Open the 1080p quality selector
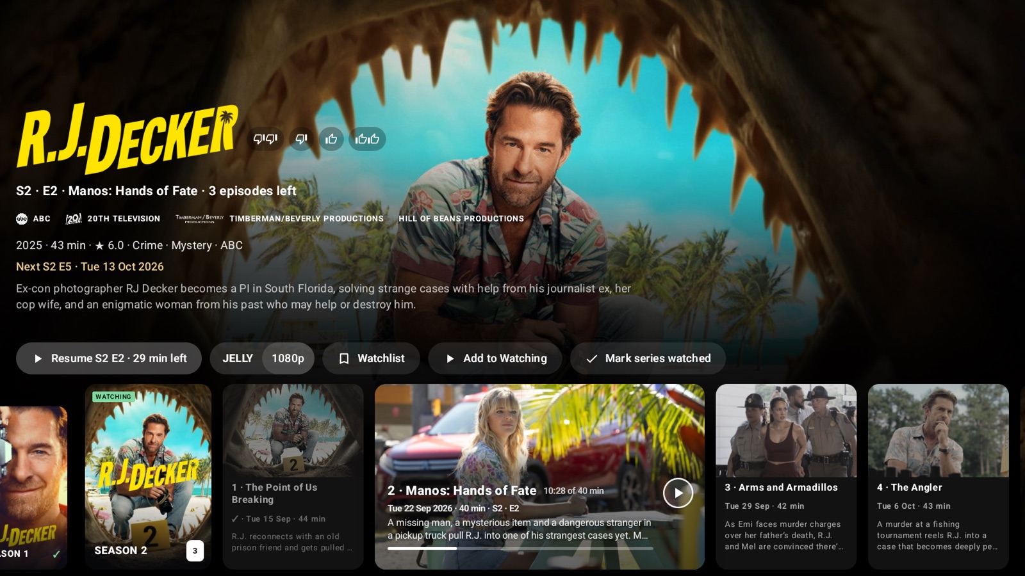The height and width of the screenshot is (576, 1025). tap(288, 358)
